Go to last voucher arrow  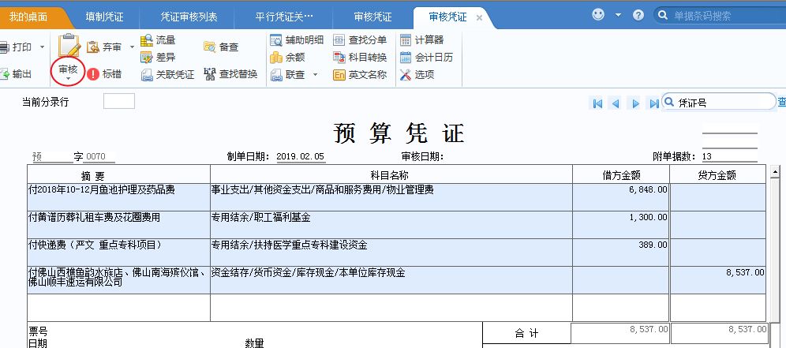click(x=653, y=104)
